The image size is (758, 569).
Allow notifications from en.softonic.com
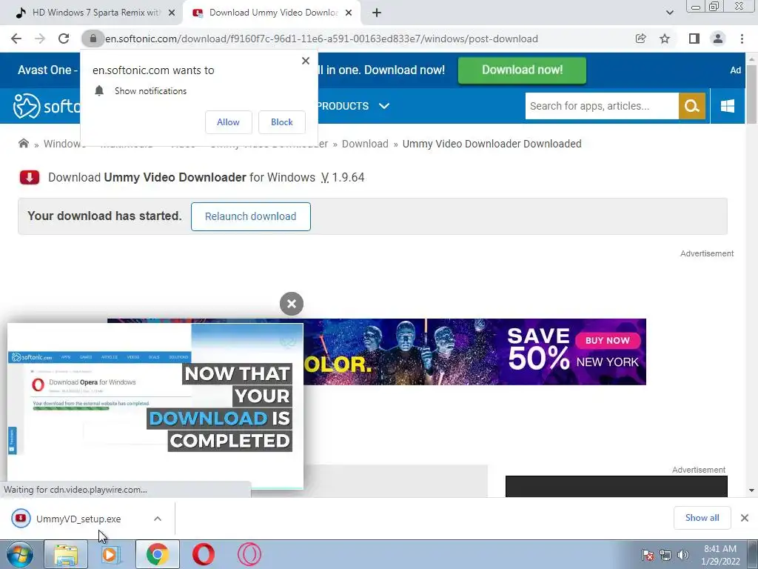(x=228, y=122)
